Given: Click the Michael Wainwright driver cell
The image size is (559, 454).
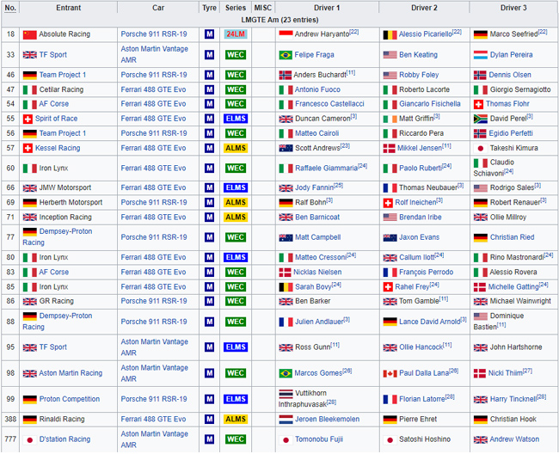Looking at the screenshot, I should (514, 302).
